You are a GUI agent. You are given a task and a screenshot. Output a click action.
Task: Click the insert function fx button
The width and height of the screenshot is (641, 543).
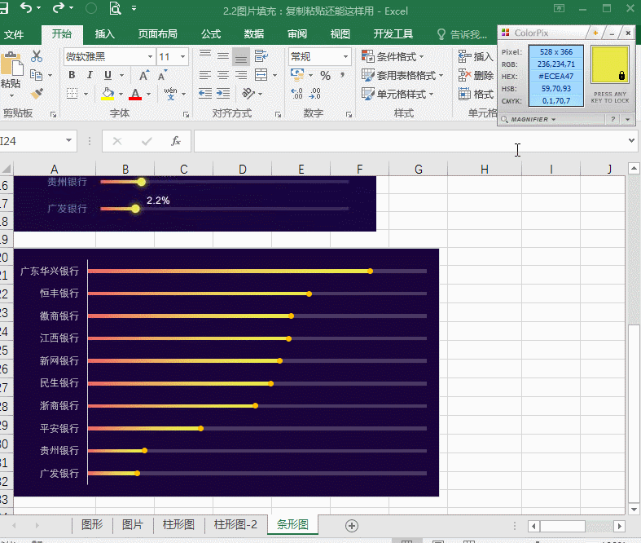tap(176, 141)
